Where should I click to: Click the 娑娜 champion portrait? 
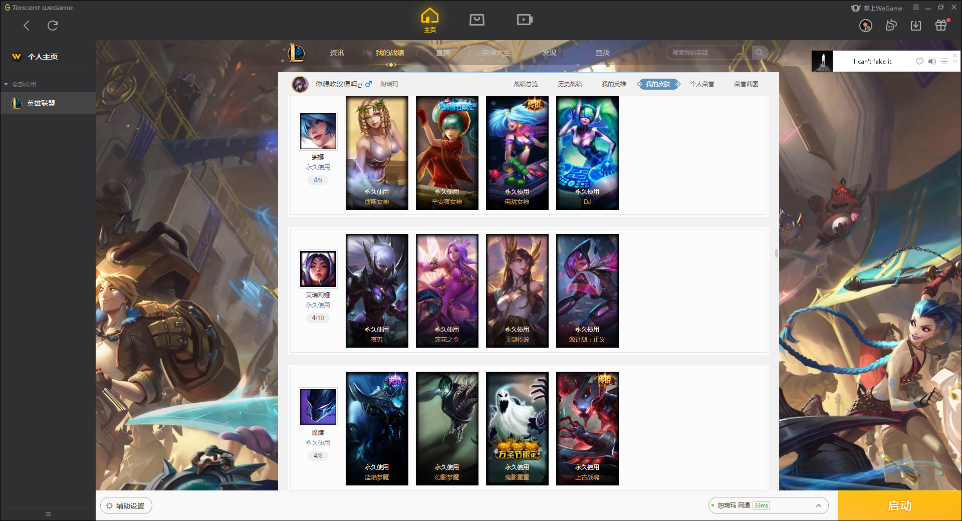pos(318,131)
